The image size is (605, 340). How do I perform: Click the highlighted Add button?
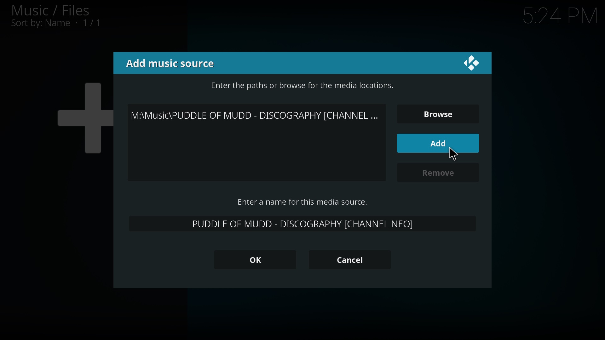(438, 144)
